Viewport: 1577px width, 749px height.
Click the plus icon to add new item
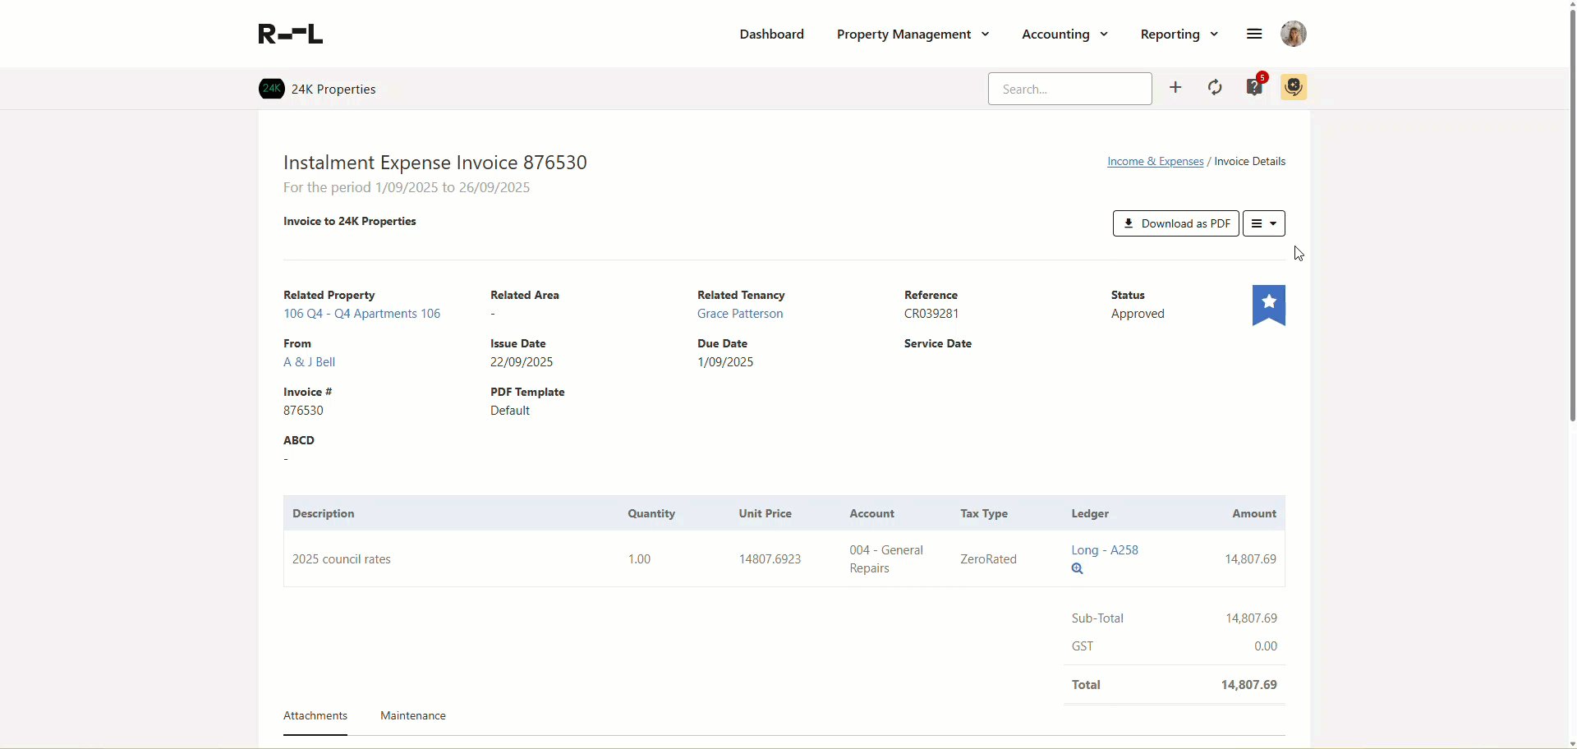click(1175, 88)
